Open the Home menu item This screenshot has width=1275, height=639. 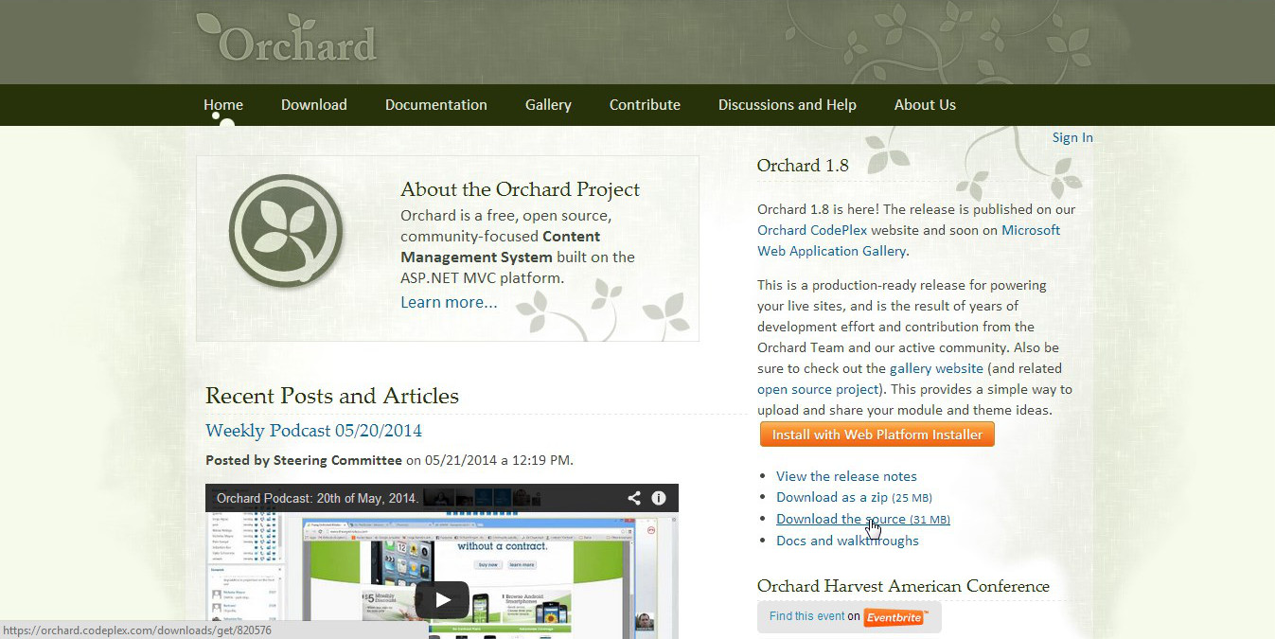pyautogui.click(x=223, y=105)
